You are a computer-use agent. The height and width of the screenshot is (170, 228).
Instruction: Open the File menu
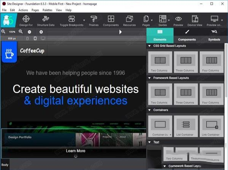tap(4, 10)
